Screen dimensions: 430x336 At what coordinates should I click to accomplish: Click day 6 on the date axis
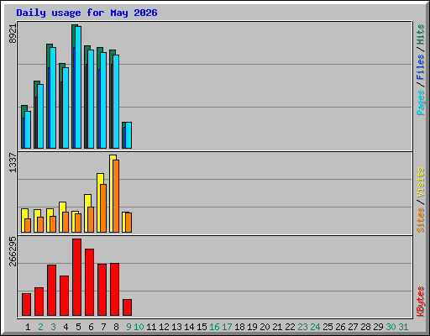tap(91, 327)
